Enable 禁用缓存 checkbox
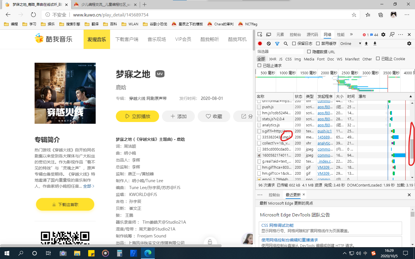 click(x=318, y=43)
